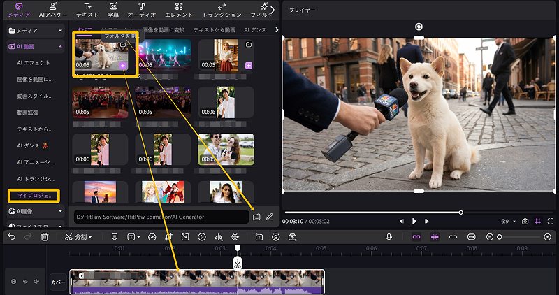Open AI エフェクト in the sidebar

pos(34,62)
